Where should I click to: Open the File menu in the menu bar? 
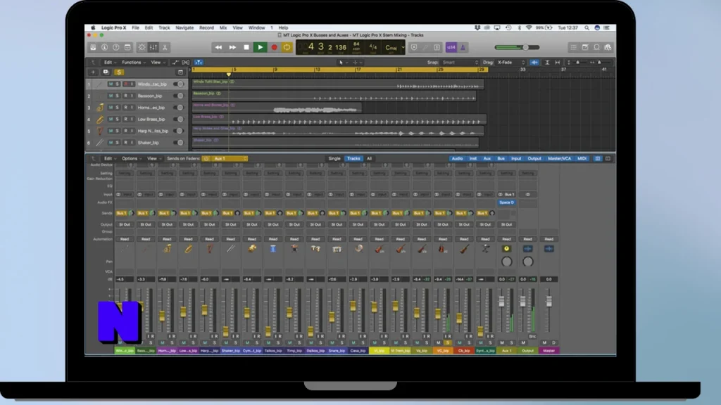pyautogui.click(x=136, y=27)
